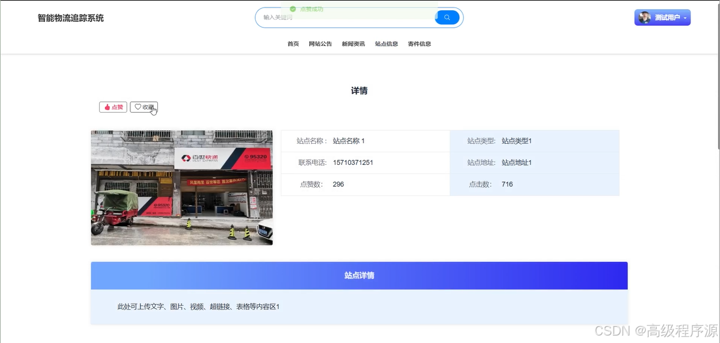720x343 pixels.
Task: Click the 智能物流追踪系统 site title
Action: (71, 18)
